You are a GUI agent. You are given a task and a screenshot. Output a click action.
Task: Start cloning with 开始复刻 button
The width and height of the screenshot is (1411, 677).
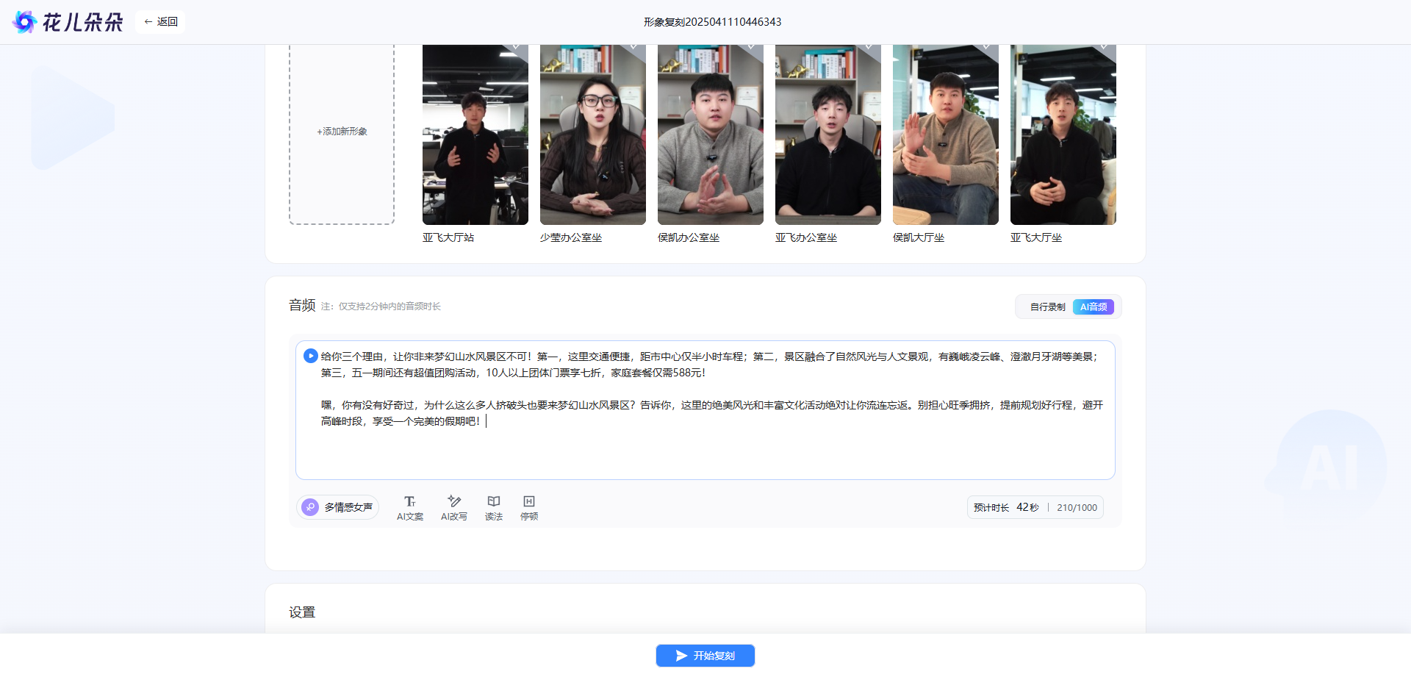(x=705, y=656)
